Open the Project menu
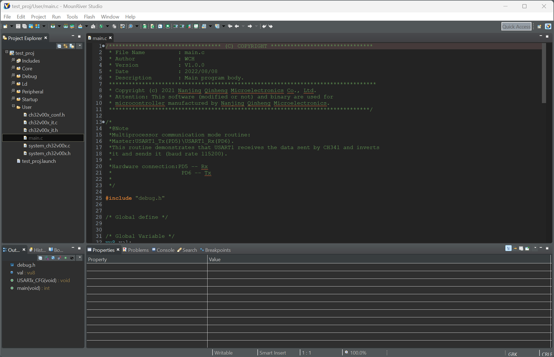 38,17
